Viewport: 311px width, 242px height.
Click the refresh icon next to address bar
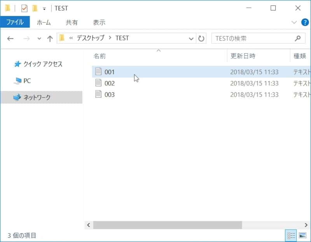(201, 38)
